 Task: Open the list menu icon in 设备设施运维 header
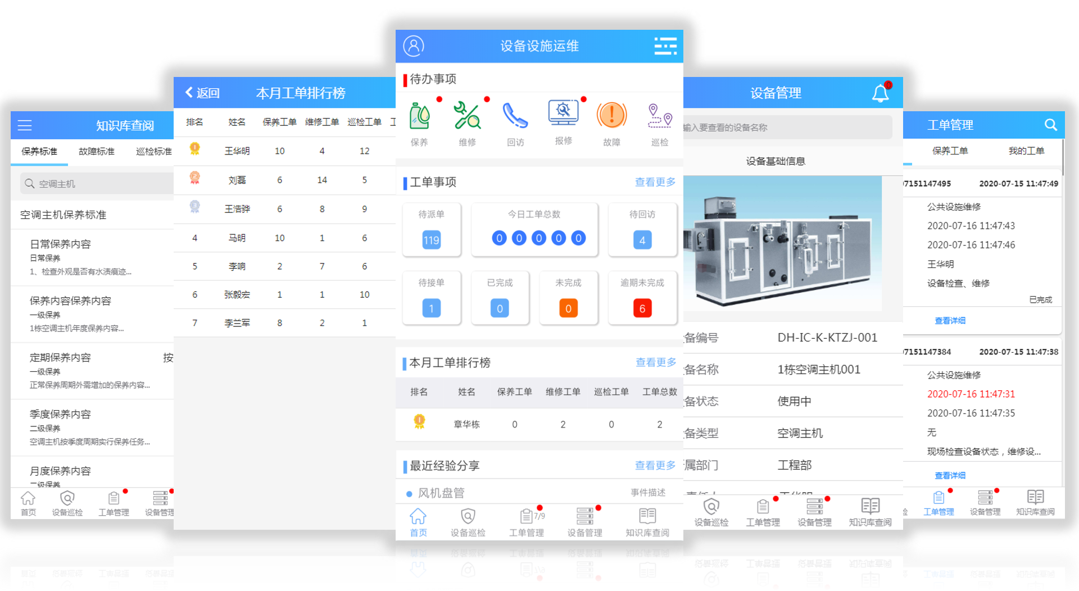tap(665, 46)
